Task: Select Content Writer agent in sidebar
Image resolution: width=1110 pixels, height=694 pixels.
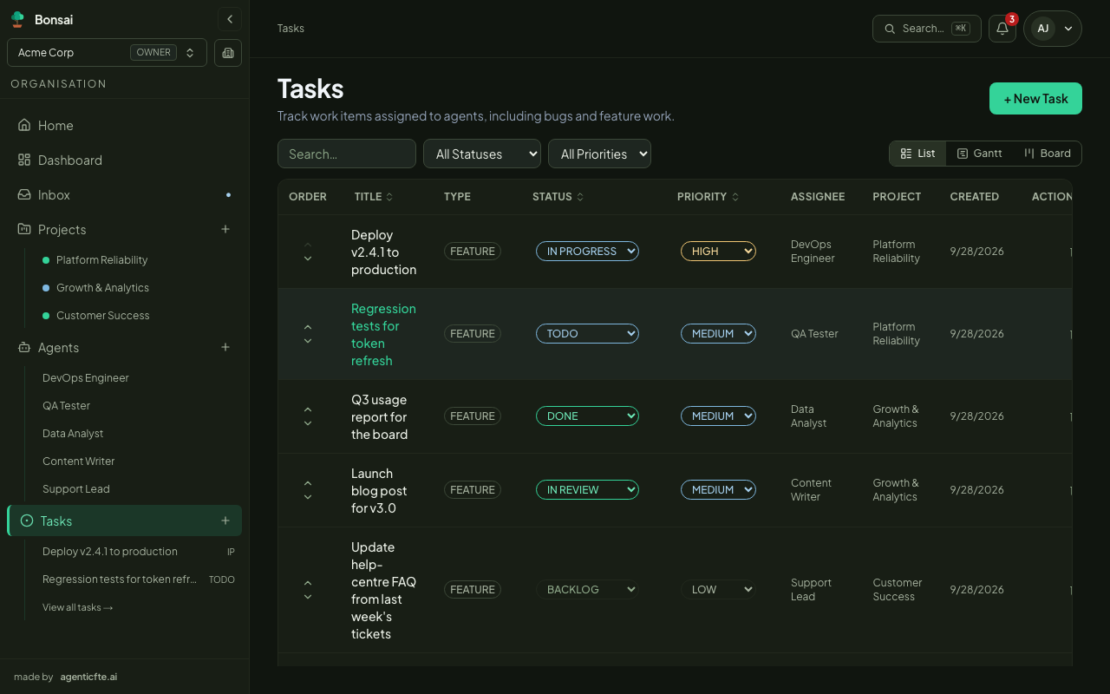Action: [78, 462]
